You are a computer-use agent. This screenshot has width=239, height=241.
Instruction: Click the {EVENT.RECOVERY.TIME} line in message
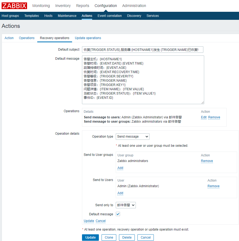[111, 72]
